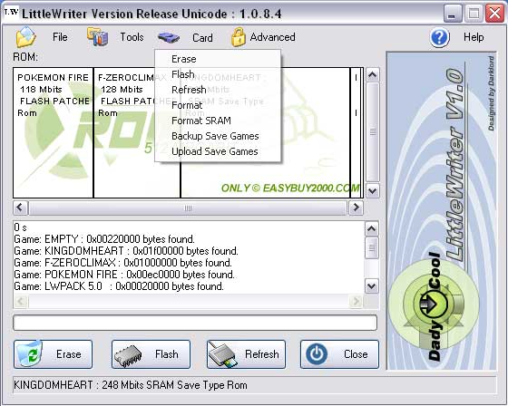Click the Tools books icon
The height and width of the screenshot is (406, 508).
(x=97, y=36)
